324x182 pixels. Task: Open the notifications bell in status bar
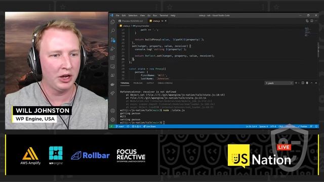click(x=316, y=126)
